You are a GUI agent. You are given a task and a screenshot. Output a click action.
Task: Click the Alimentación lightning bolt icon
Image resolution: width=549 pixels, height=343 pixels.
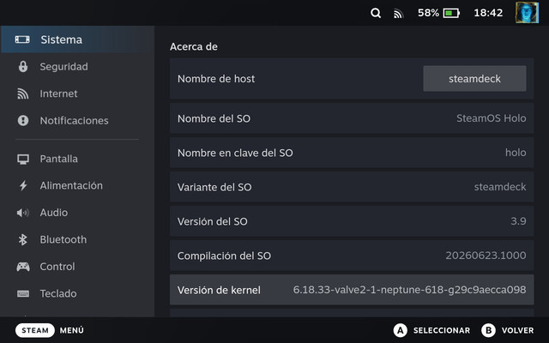(23, 185)
